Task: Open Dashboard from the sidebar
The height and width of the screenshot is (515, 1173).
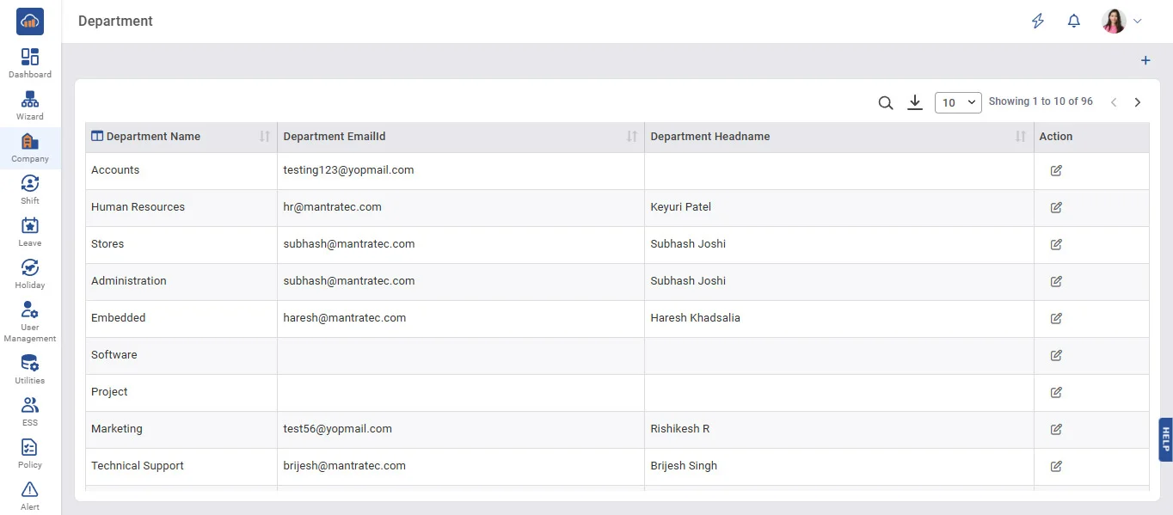Action: (30, 63)
